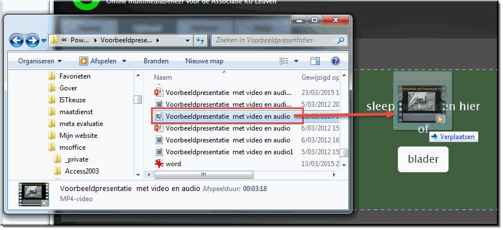
Task: Go back with the Explorer back arrow
Action: pos(16,41)
